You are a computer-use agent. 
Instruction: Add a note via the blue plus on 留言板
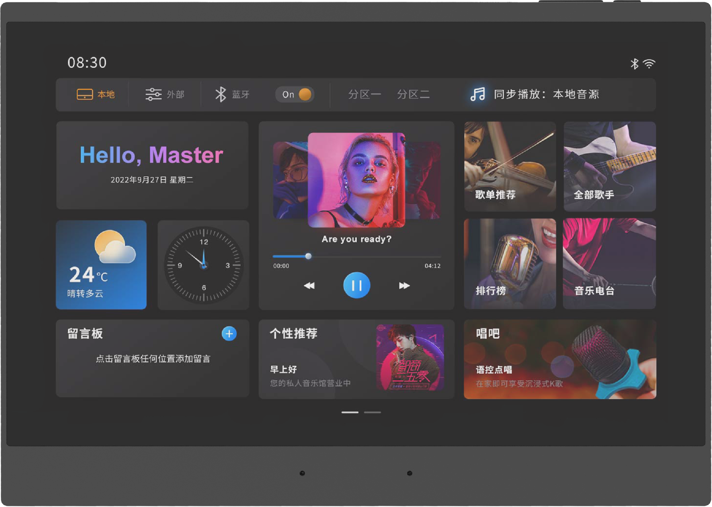[229, 334]
